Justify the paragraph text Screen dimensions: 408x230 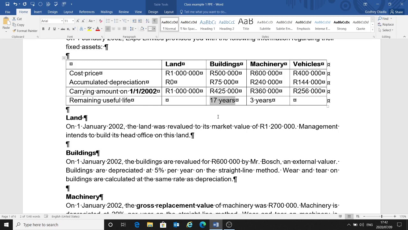(x=124, y=29)
